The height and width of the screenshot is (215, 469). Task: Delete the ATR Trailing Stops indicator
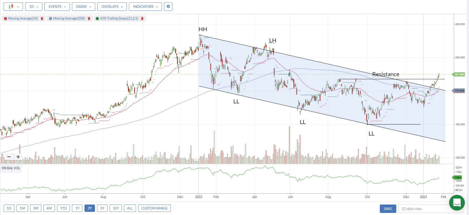[x=142, y=19]
